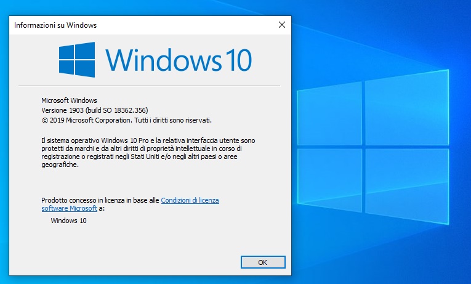Screen dimensions: 471x284
Task: Open the Condizioni di licenza link
Action: [x=190, y=200]
